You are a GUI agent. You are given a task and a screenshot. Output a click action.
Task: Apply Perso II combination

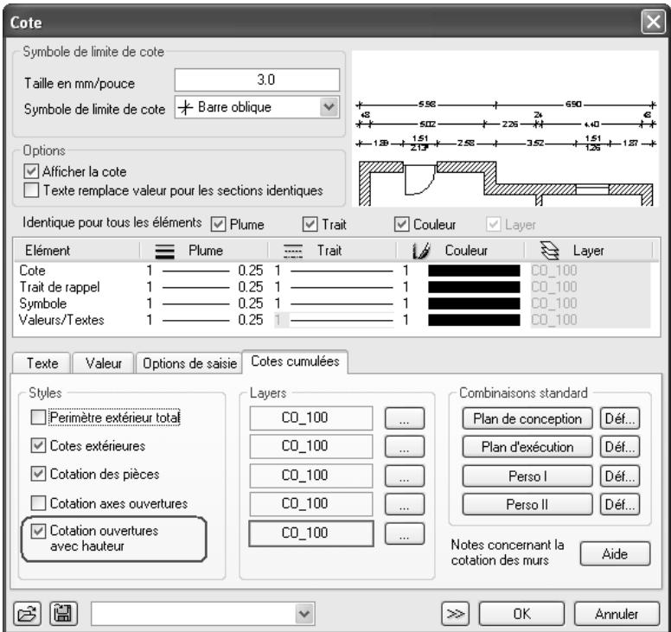(x=527, y=505)
